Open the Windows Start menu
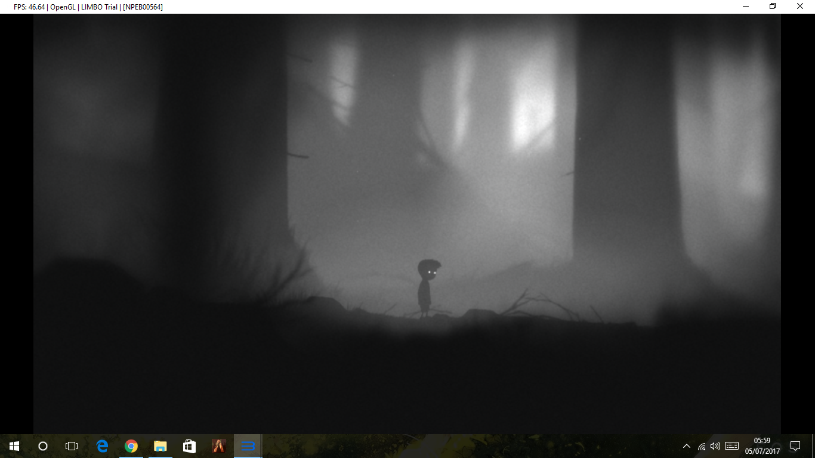 pos(14,446)
